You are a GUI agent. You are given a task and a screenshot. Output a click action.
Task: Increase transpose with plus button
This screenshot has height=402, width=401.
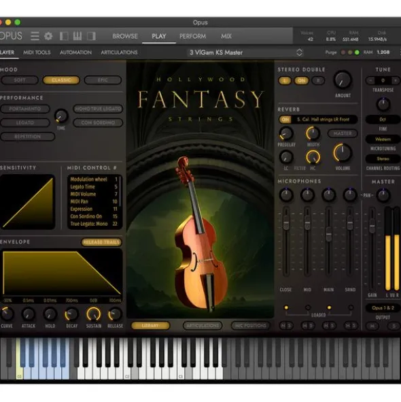pyautogui.click(x=396, y=80)
